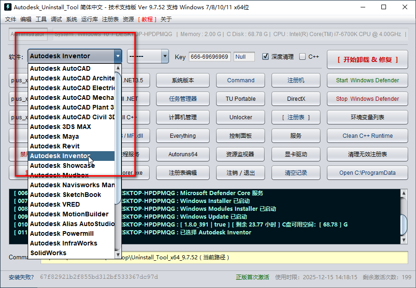
Task: Click the Command path field
Action: tap(224, 257)
